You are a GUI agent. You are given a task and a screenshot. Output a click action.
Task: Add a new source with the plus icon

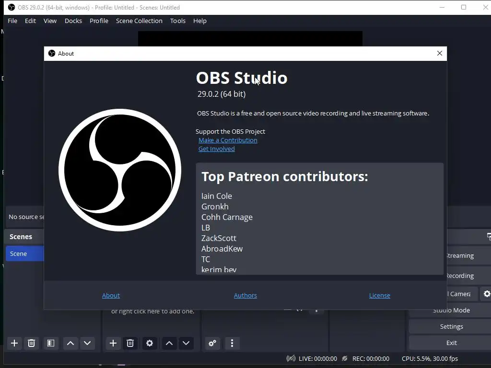(x=113, y=343)
